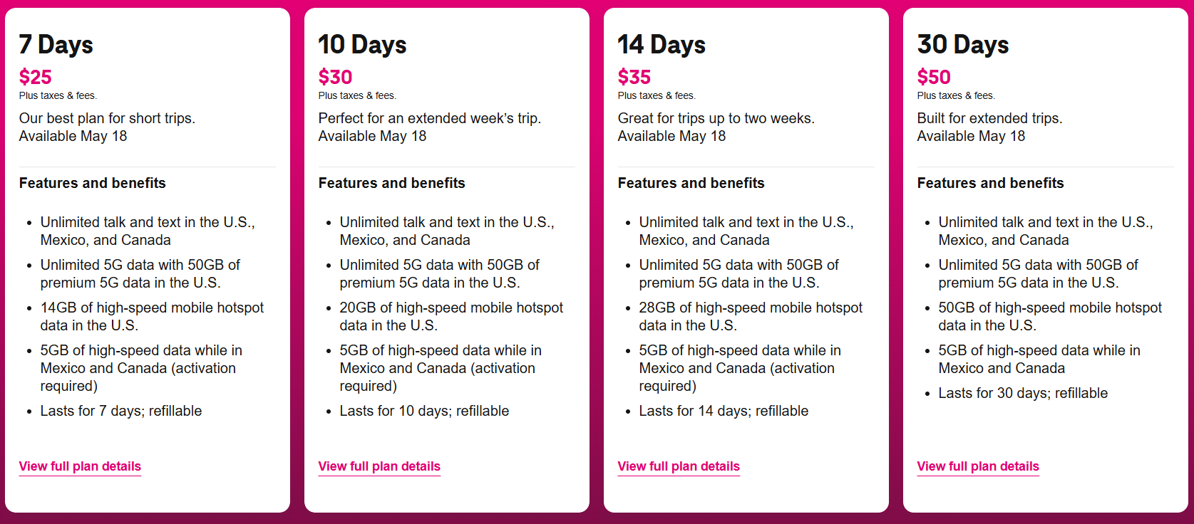Select the $30 price label
Image resolution: width=1194 pixels, height=524 pixels.
pos(336,77)
